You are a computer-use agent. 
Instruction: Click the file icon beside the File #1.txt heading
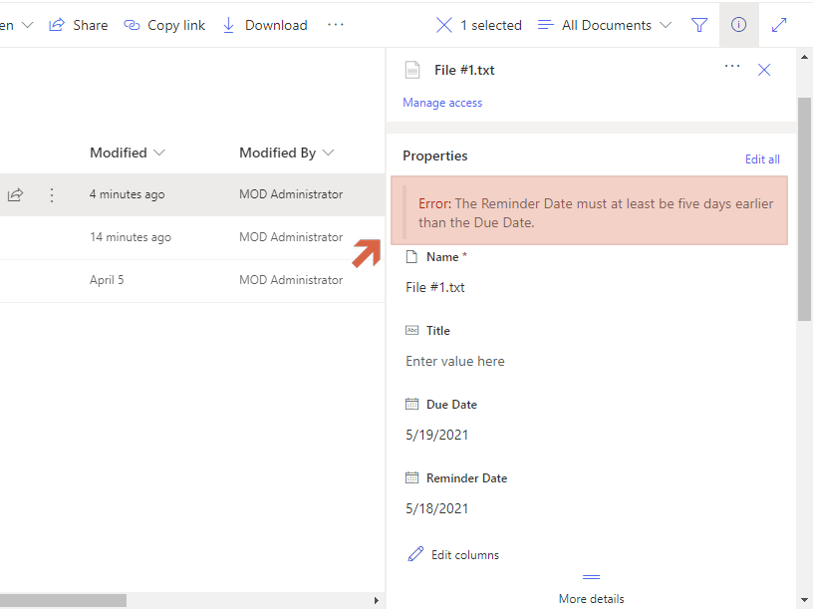[x=412, y=70]
